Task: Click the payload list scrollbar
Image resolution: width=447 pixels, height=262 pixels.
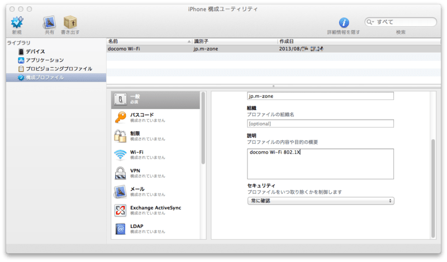Action: pyautogui.click(x=203, y=128)
